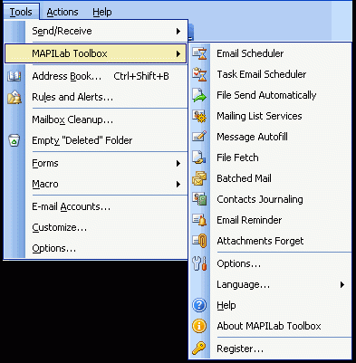Select File Send Automatically
Image resolution: width=356 pixels, height=363 pixels.
point(270,95)
